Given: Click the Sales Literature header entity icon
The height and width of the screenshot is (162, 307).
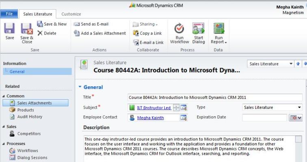Looking at the screenshot, I should 84,65.
